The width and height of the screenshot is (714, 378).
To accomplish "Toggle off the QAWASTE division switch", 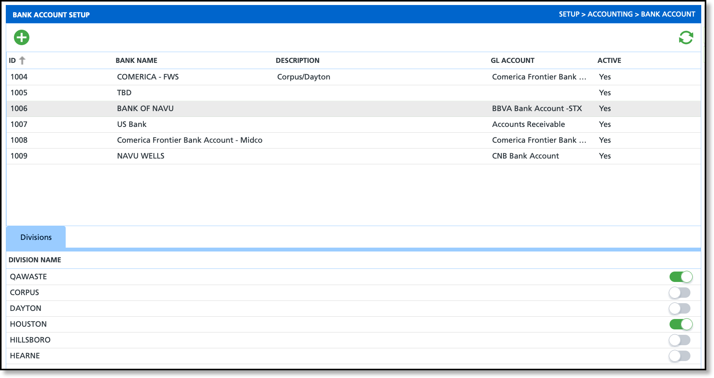I will [681, 277].
